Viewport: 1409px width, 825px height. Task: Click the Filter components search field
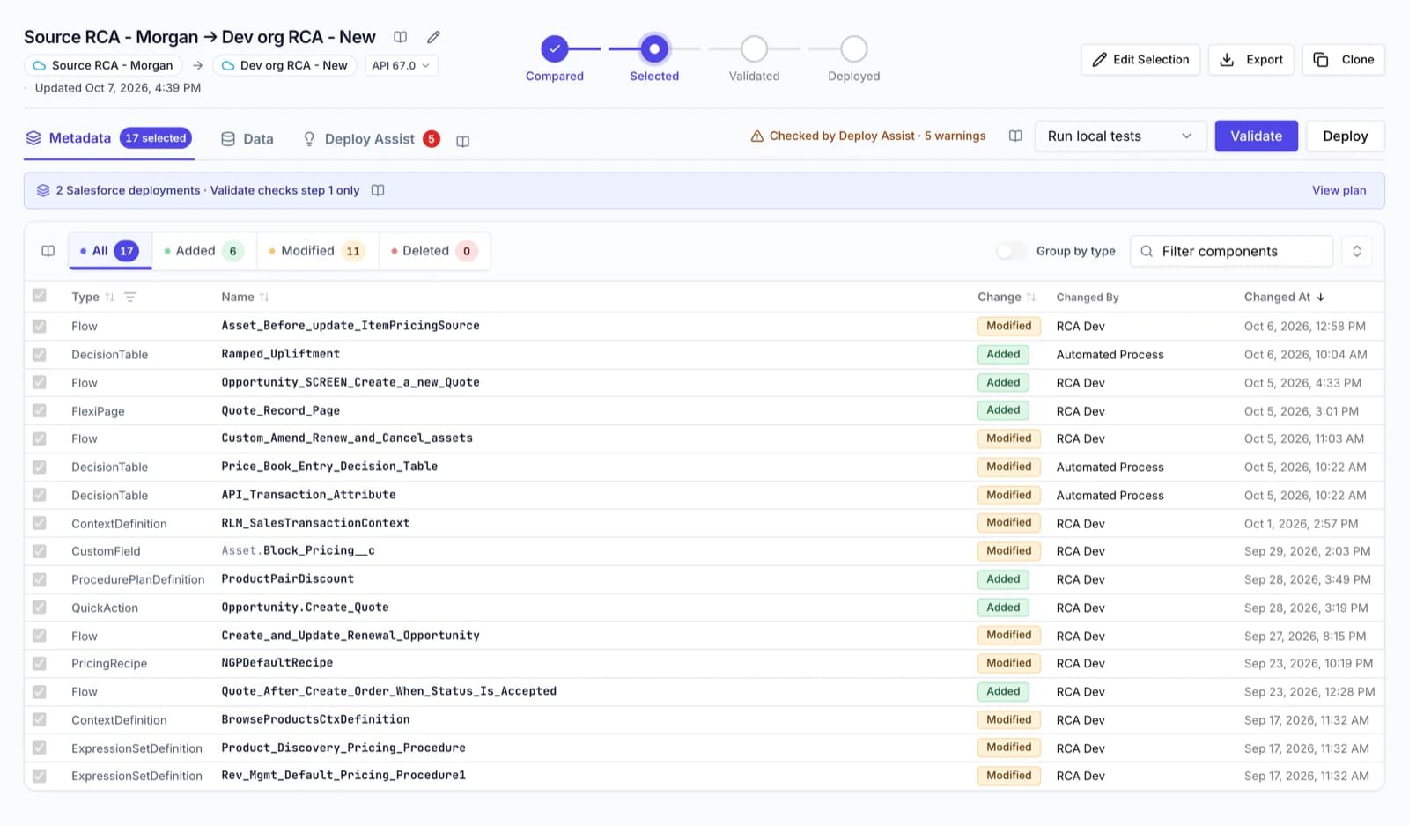(1232, 251)
